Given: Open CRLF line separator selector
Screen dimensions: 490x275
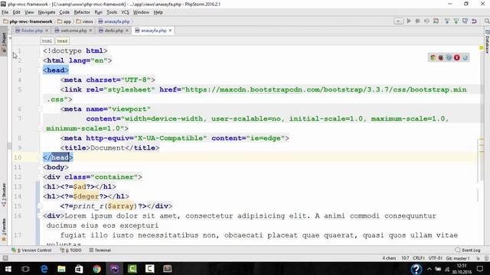Looking at the screenshot, I should pyautogui.click(x=419, y=258).
